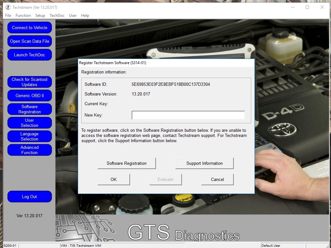Open a scan data file
The height and width of the screenshot is (248, 331).
click(x=30, y=41)
